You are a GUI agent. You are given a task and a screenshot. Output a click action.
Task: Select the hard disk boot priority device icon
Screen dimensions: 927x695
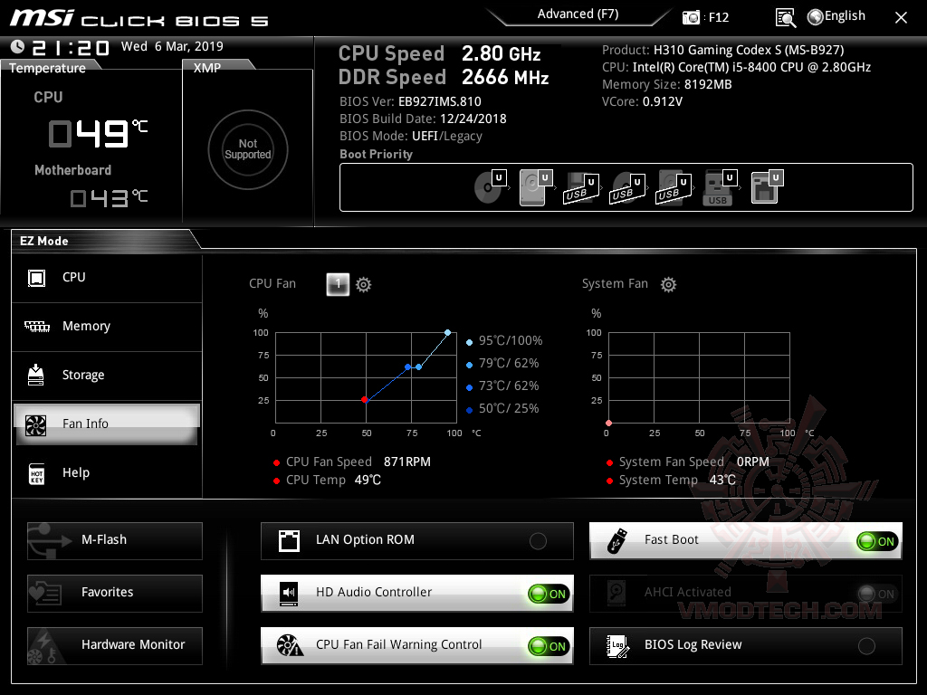536,186
